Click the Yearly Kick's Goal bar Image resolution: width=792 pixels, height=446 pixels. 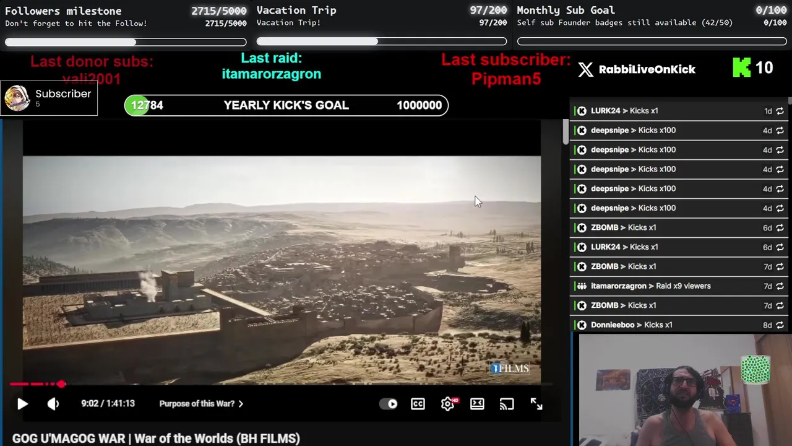pyautogui.click(x=286, y=105)
